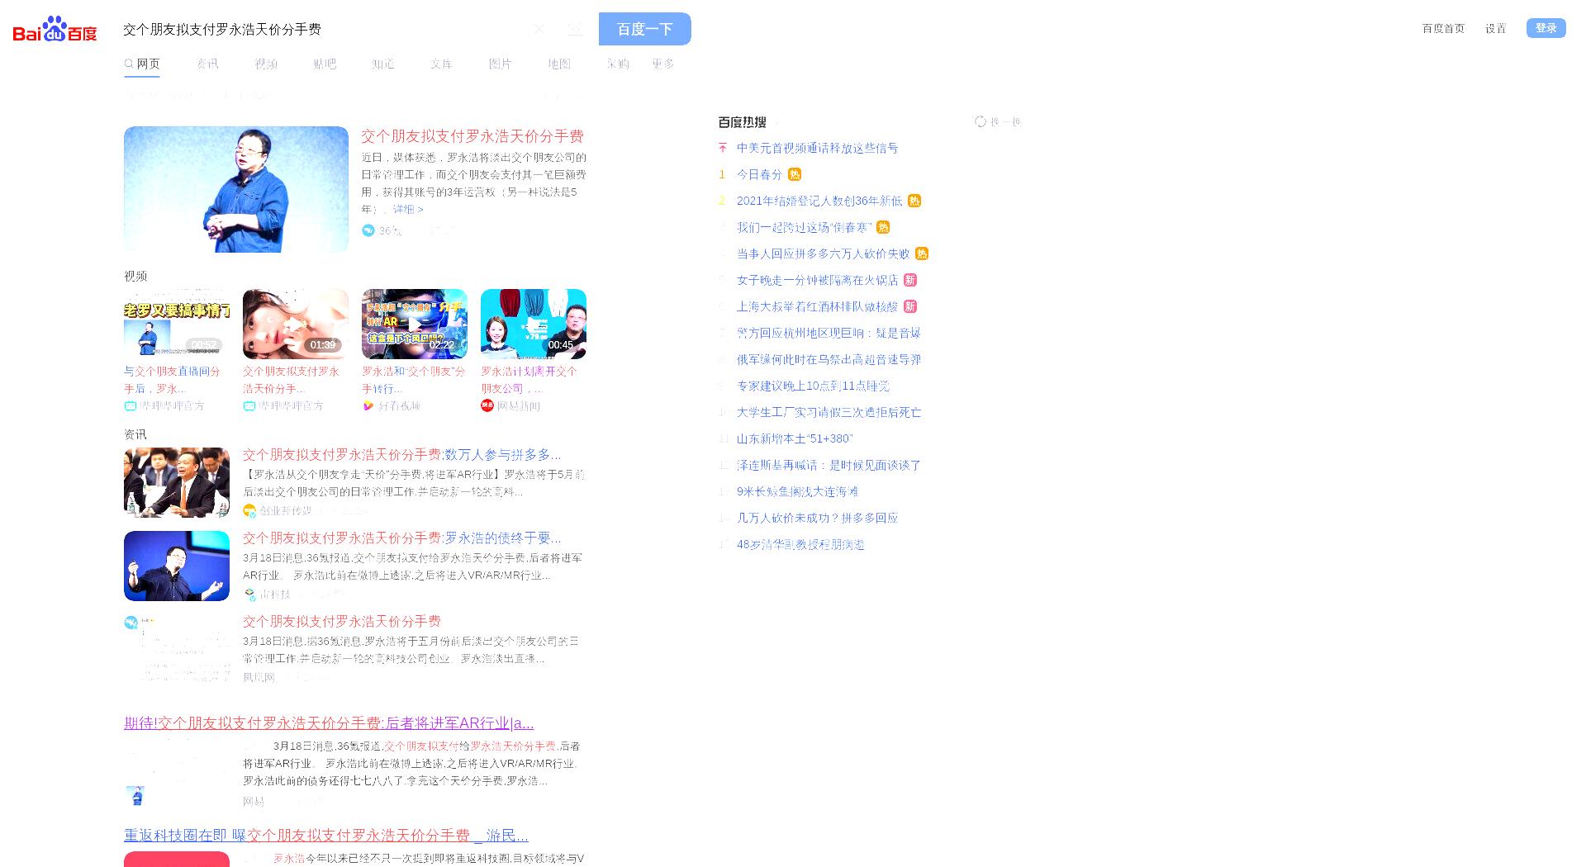Click hot search 9米长鲸鱼搁浅大连海滩
1586x867 pixels.
point(797,491)
